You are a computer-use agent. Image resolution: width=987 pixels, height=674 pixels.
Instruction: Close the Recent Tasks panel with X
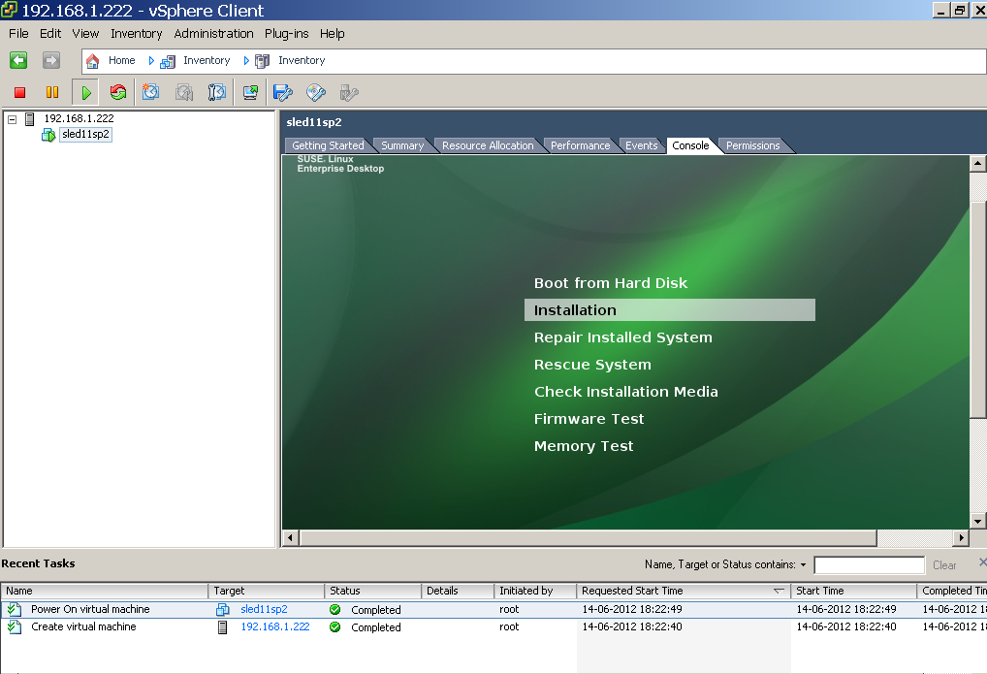[x=982, y=562]
